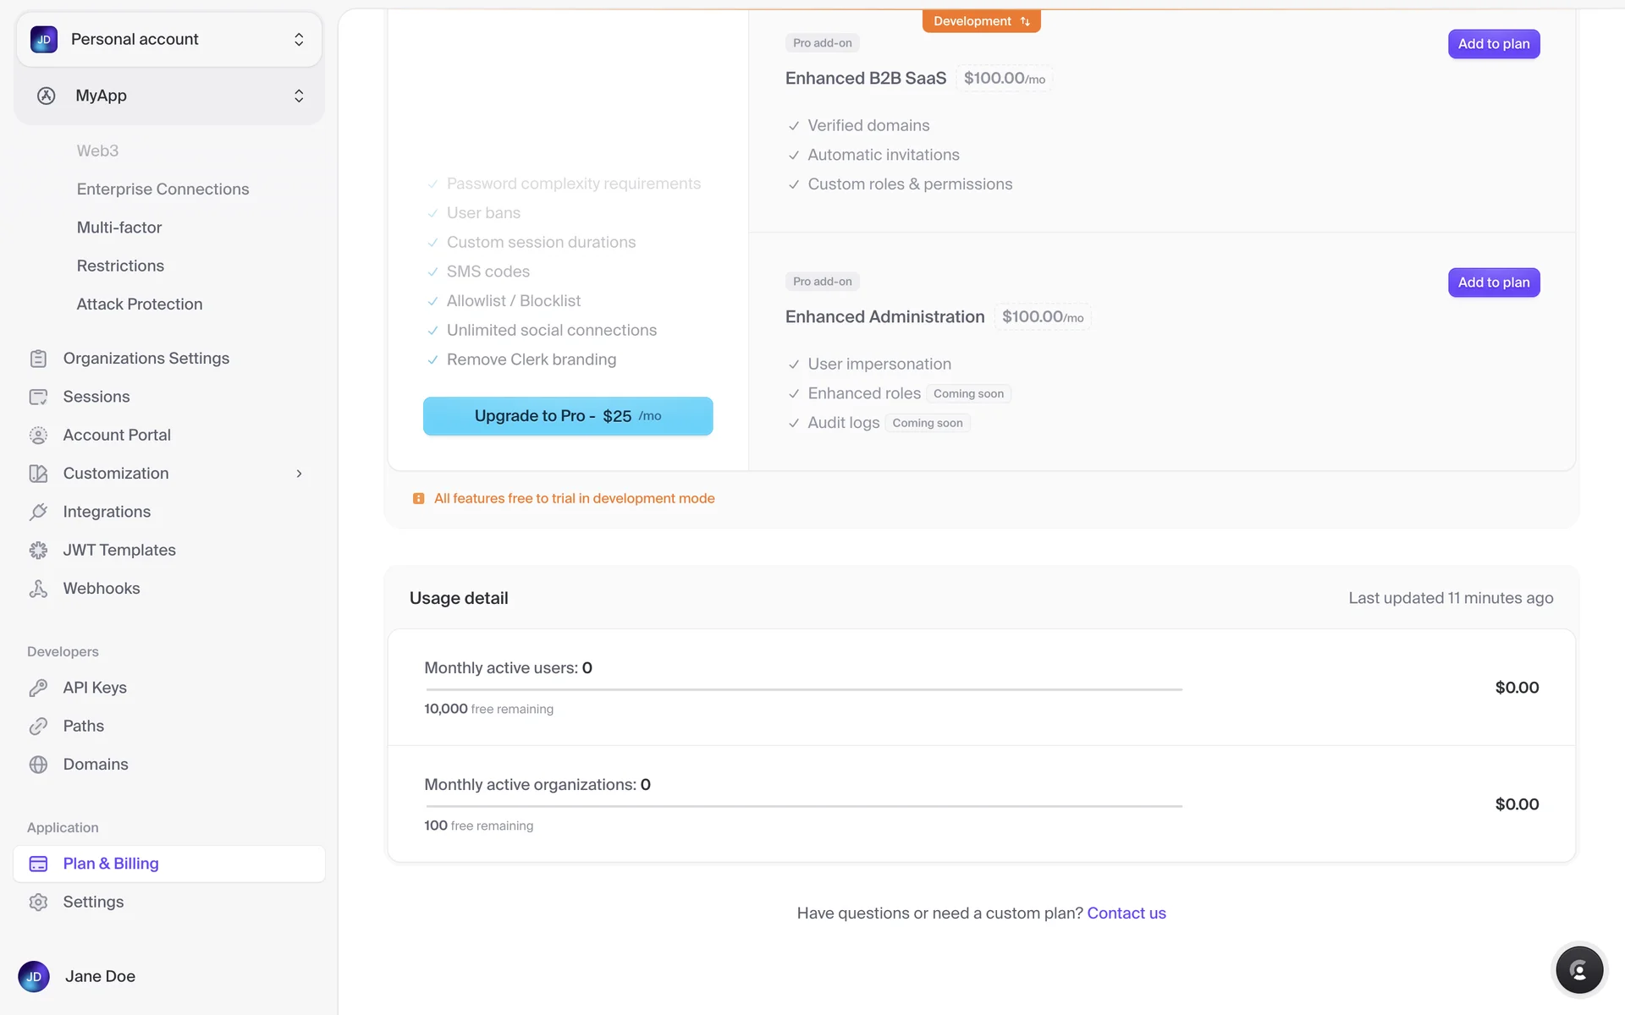
Task: Click the Integrations plug icon
Action: pos(38,512)
